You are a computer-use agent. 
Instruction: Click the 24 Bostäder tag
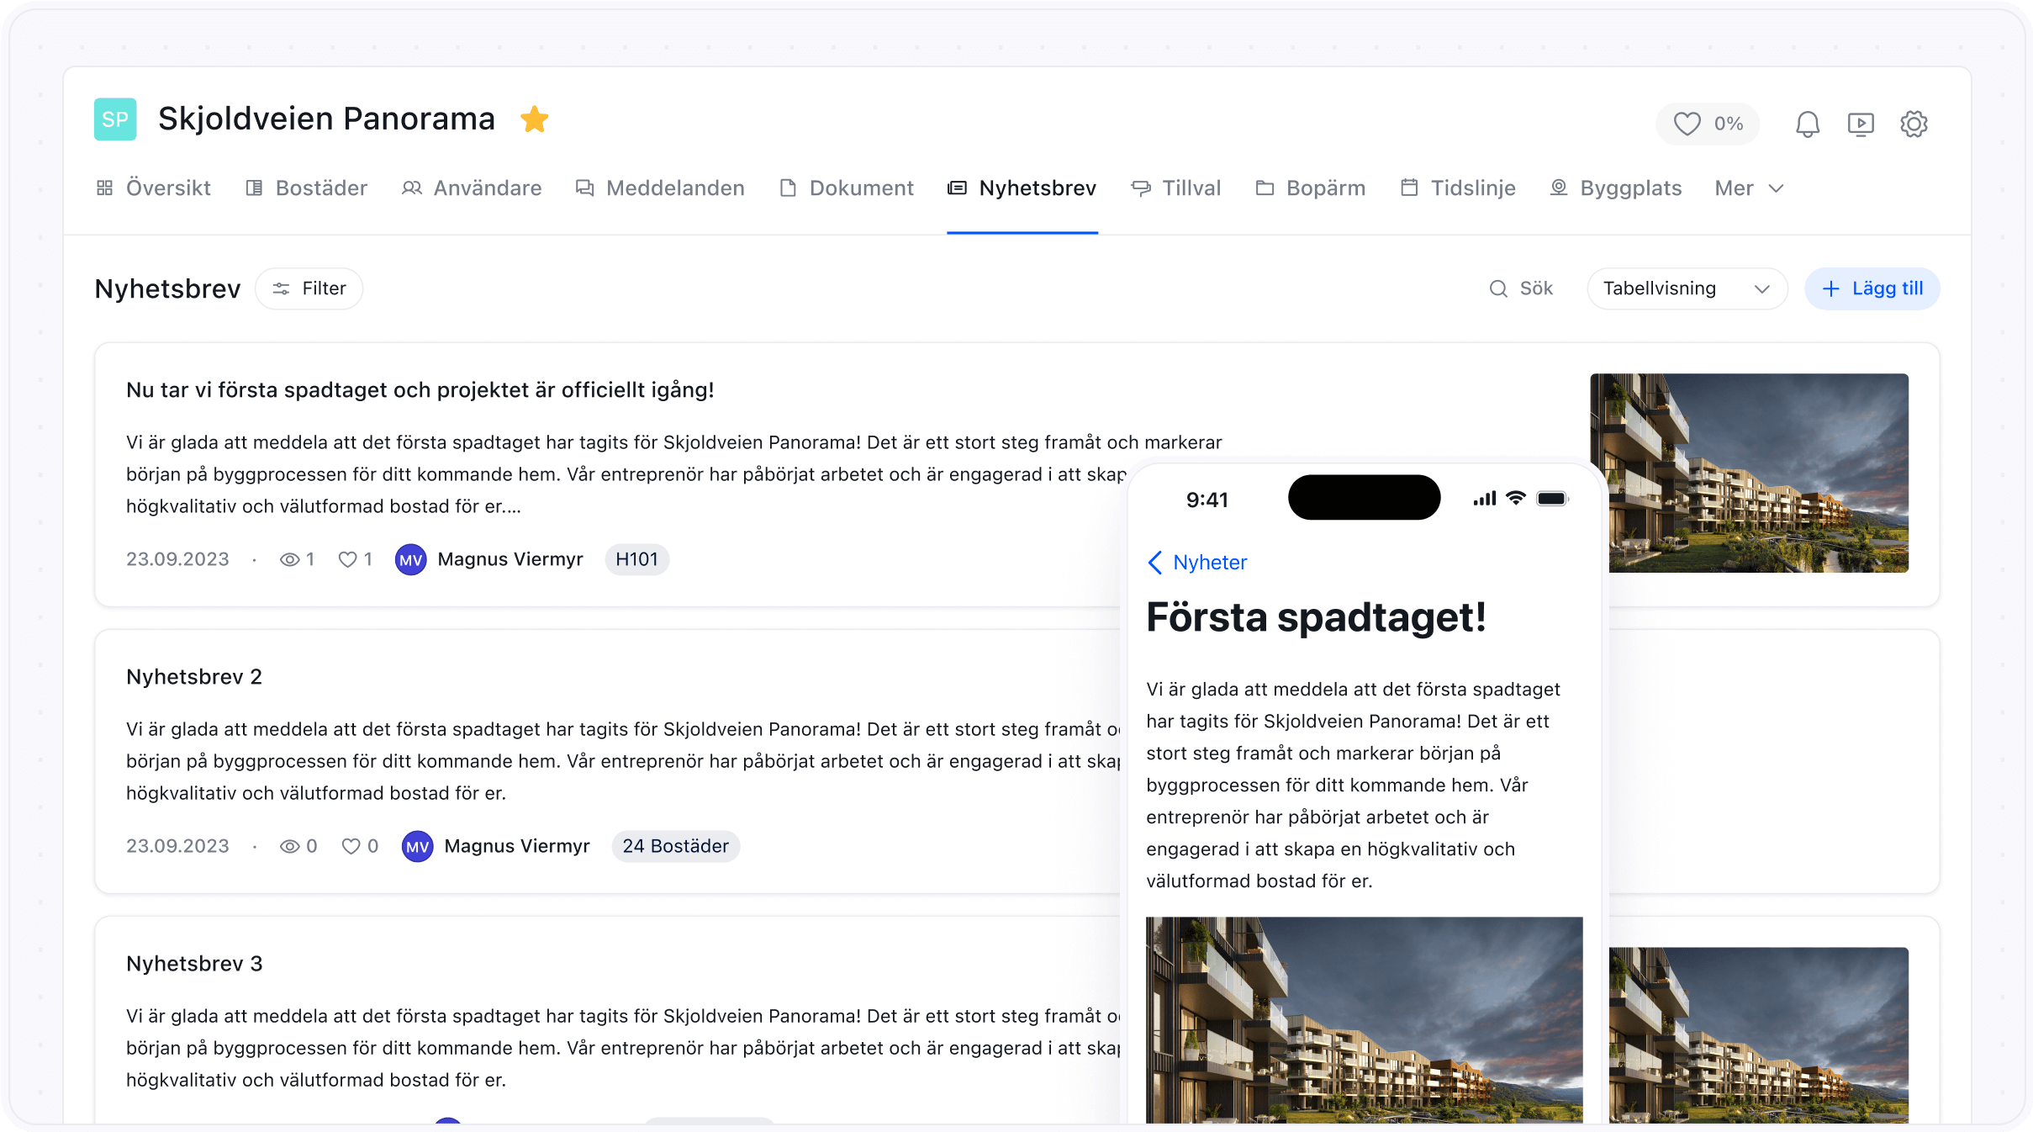[675, 846]
